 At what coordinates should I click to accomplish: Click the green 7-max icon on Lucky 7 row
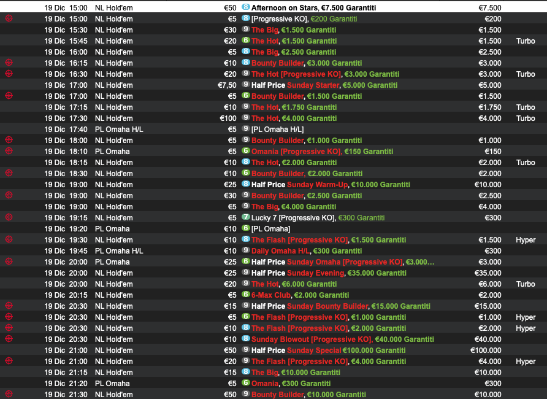pyautogui.click(x=245, y=217)
